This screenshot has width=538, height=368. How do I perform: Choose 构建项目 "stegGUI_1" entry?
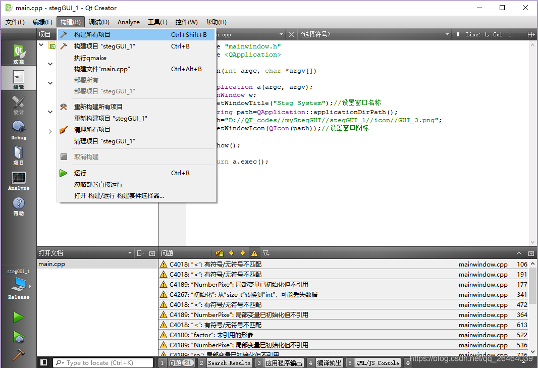click(x=136, y=46)
